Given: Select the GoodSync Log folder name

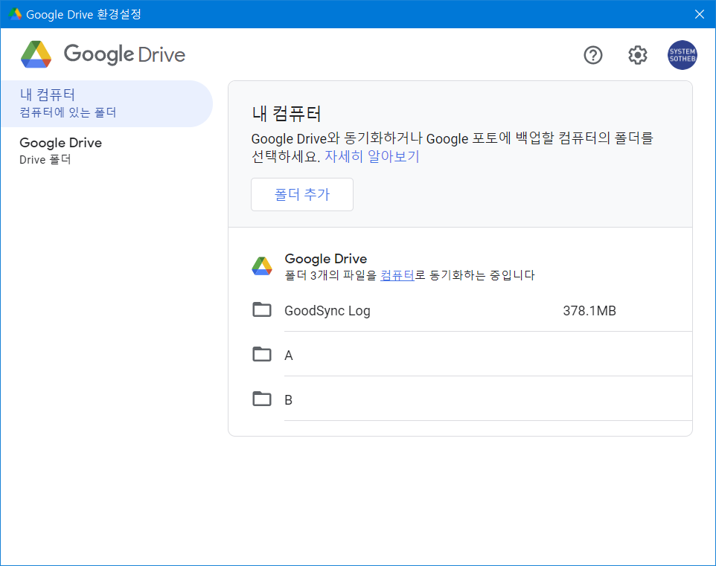Looking at the screenshot, I should click(x=327, y=311).
